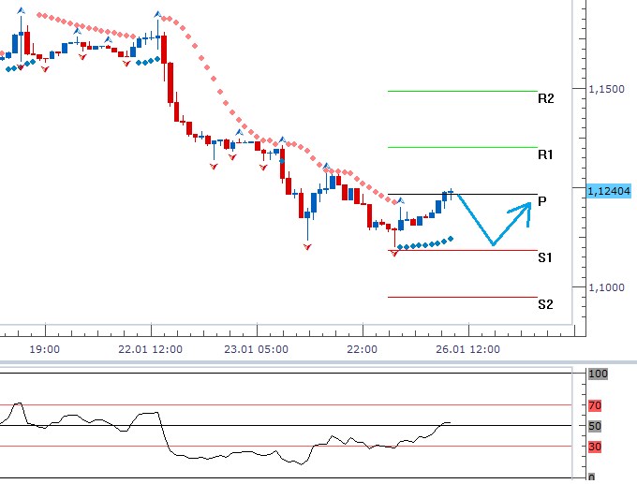The height and width of the screenshot is (484, 637).
Task: Click the blue forecast arrow head
Action: click(526, 211)
